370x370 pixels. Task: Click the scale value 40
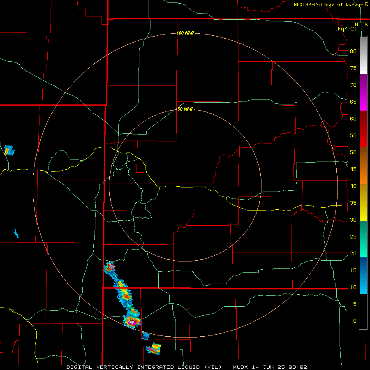(x=353, y=186)
